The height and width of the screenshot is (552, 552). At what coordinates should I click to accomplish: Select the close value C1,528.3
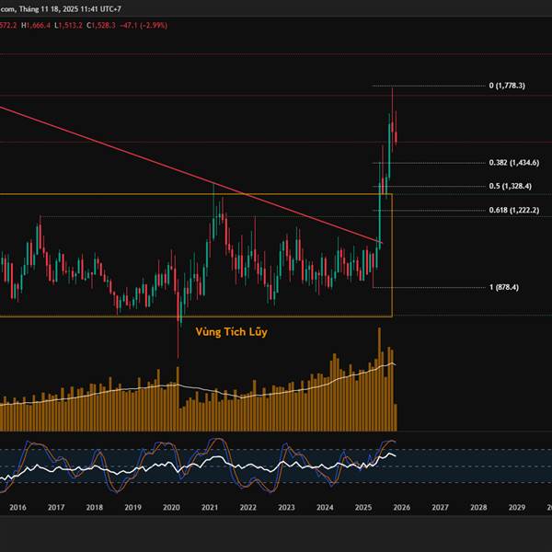pos(100,26)
